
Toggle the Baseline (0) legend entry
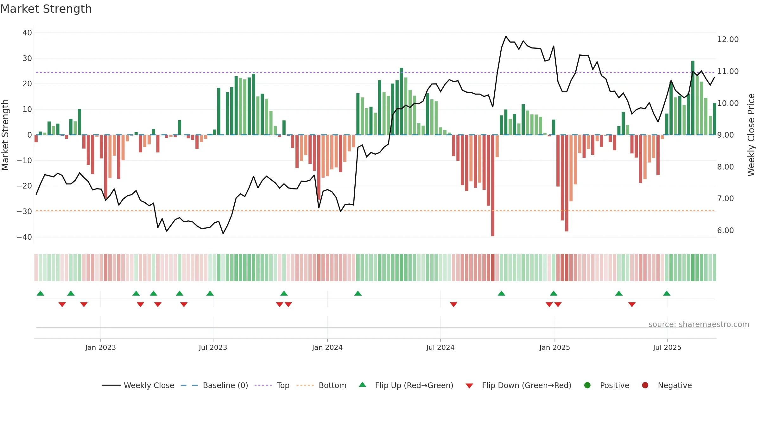coord(214,385)
